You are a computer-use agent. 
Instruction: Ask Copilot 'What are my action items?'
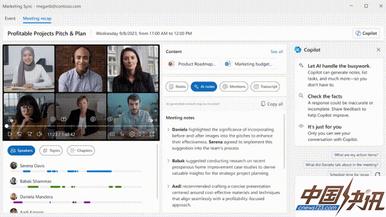(x=356, y=155)
